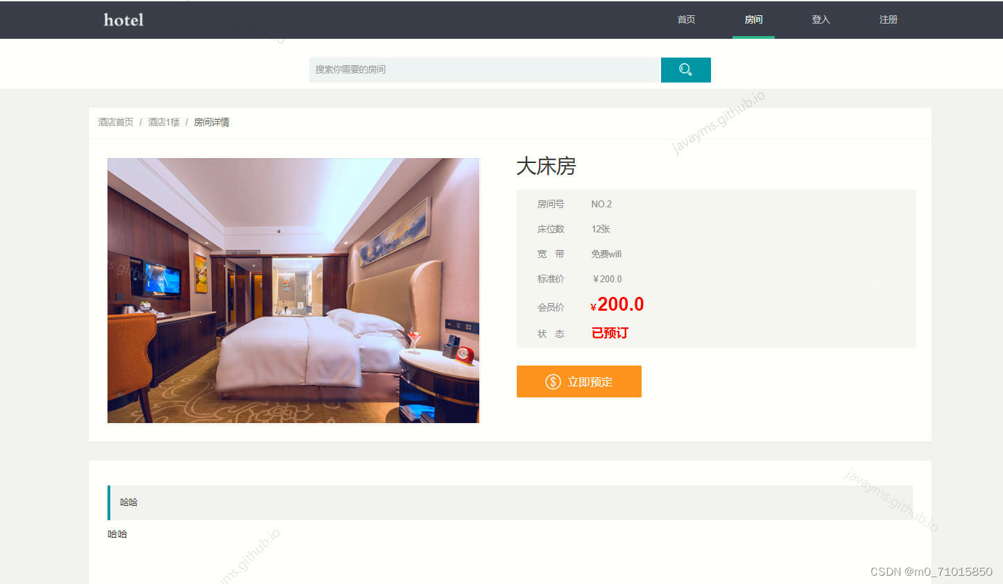The width and height of the screenshot is (1003, 584).
Task: Click the red 已预订 status label
Action: pyautogui.click(x=610, y=333)
